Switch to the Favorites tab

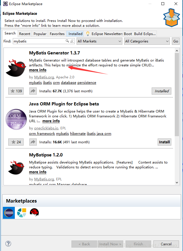(57, 34)
